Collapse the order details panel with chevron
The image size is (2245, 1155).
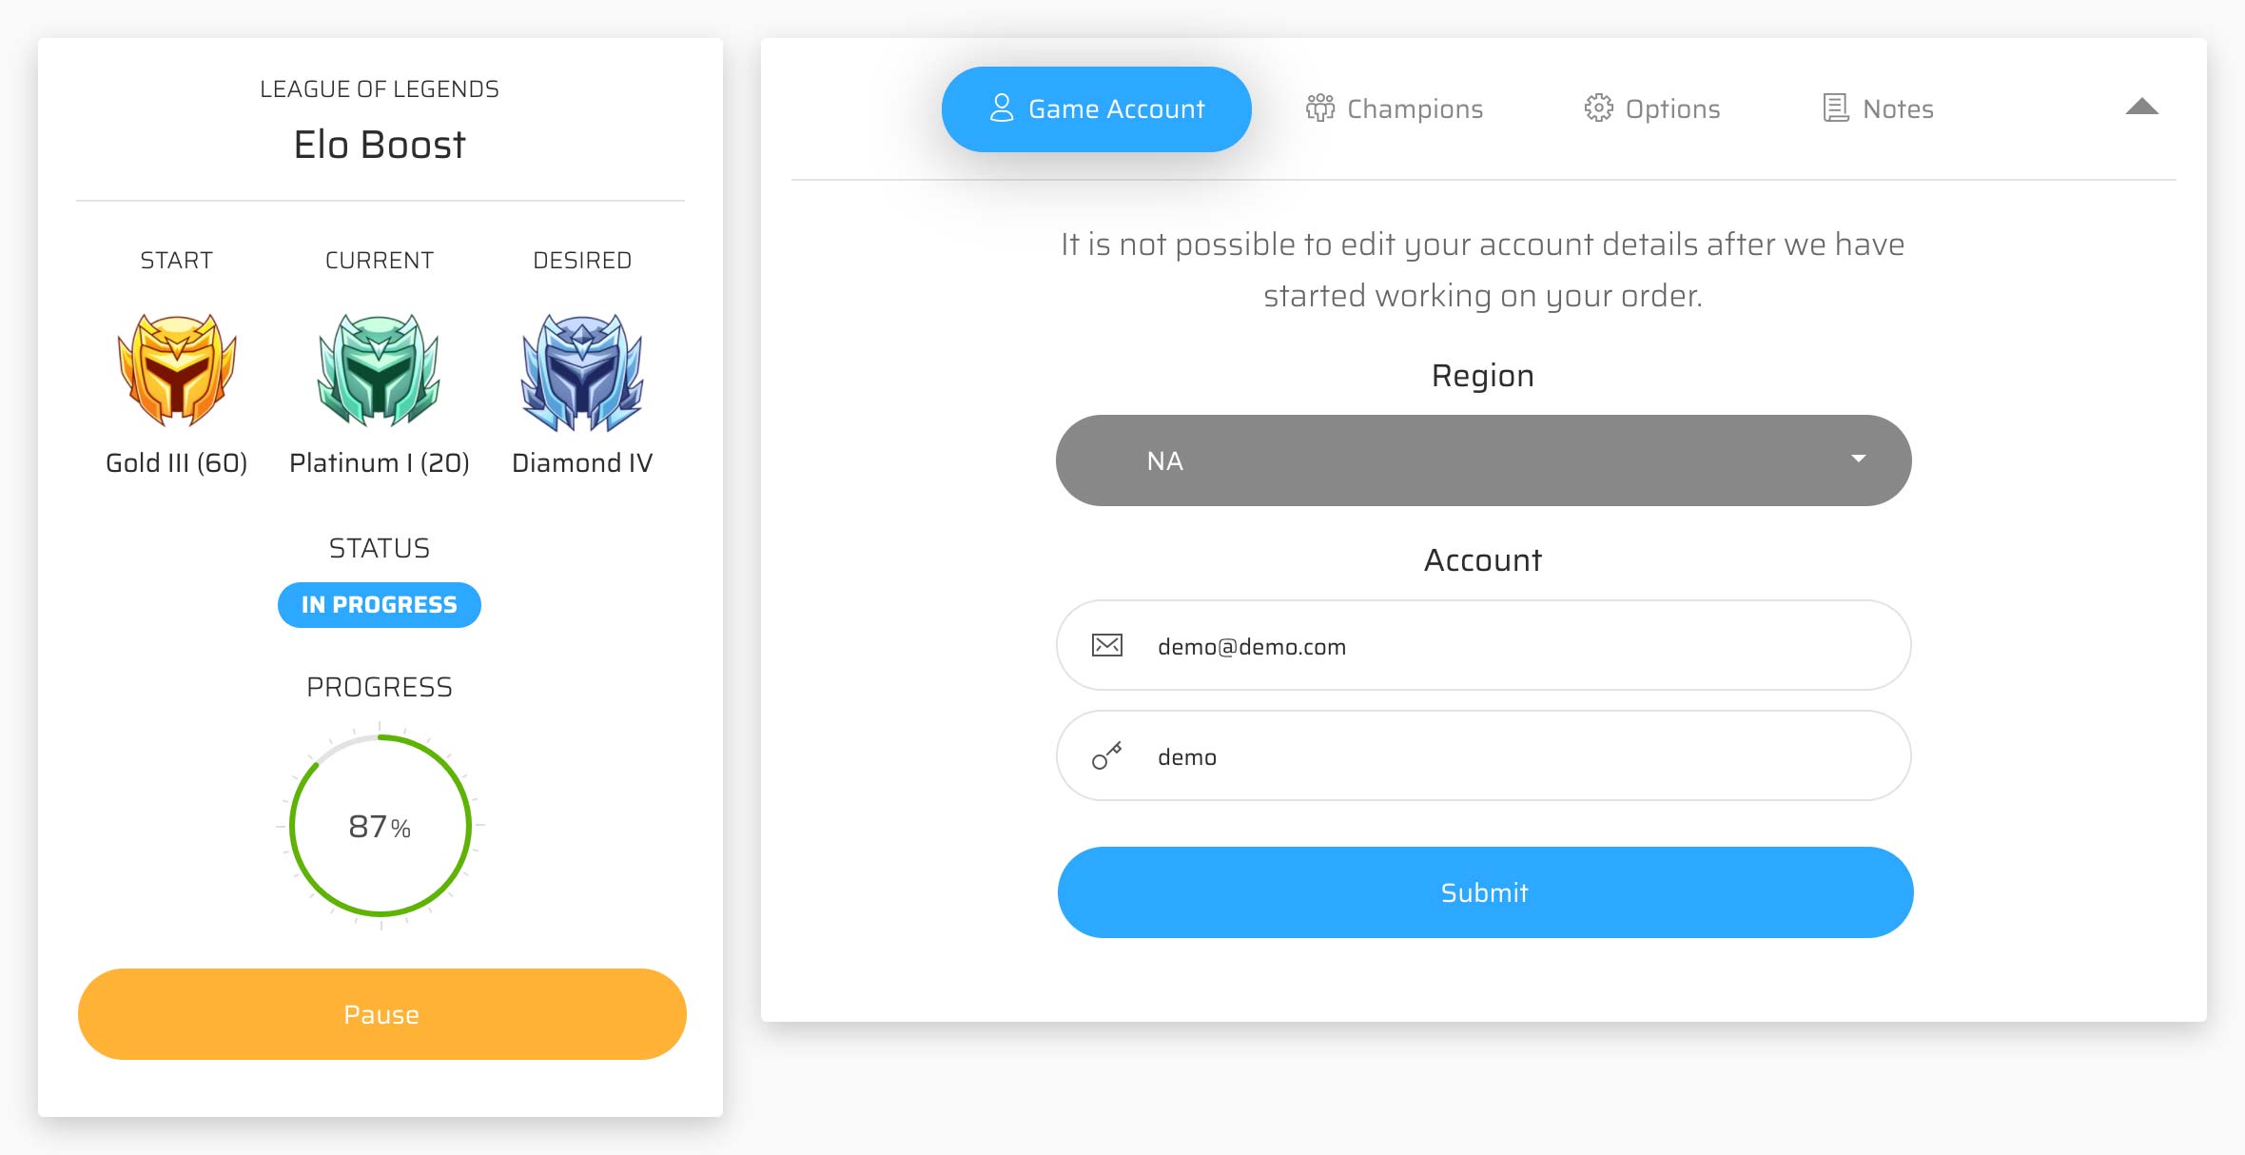click(x=2142, y=106)
